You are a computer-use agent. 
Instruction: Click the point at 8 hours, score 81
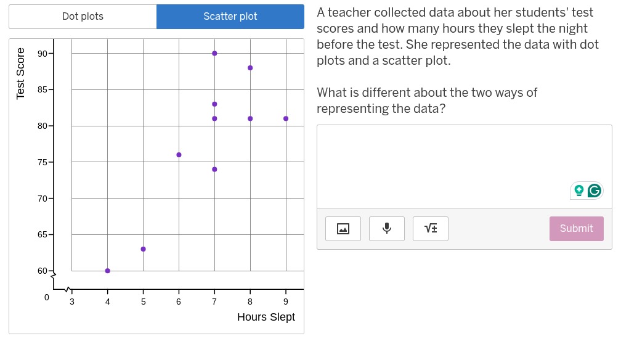[250, 119]
